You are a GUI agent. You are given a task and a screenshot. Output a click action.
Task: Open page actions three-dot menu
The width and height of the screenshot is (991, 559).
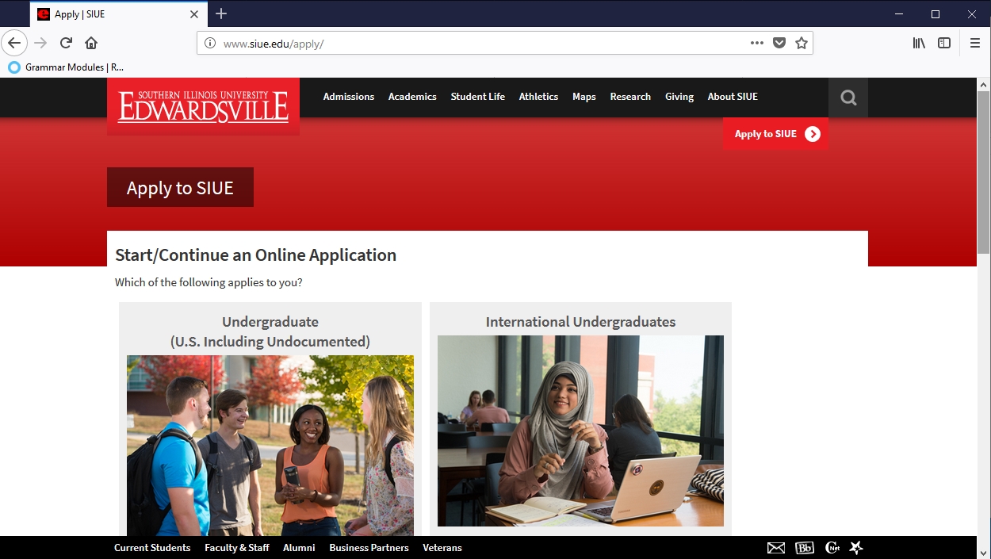(756, 43)
